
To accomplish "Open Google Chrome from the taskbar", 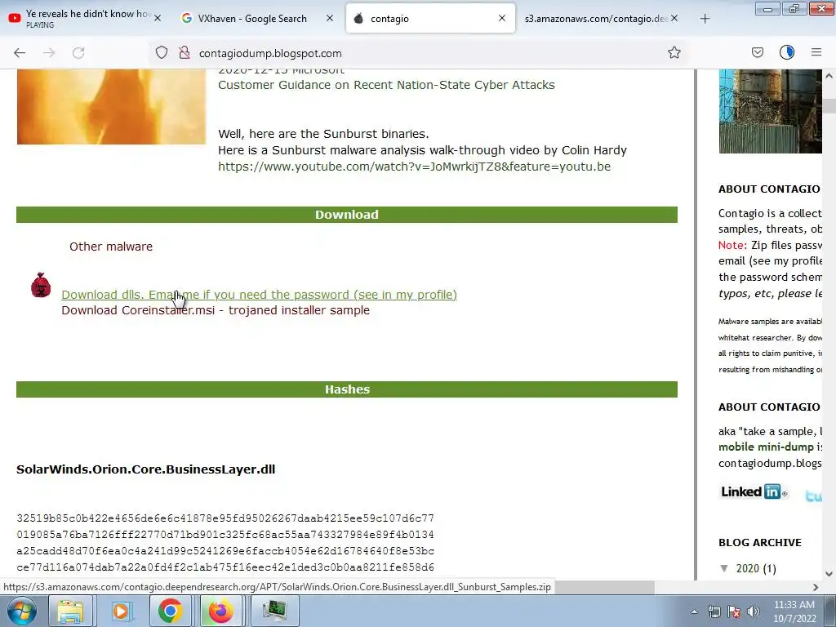I will [170, 611].
